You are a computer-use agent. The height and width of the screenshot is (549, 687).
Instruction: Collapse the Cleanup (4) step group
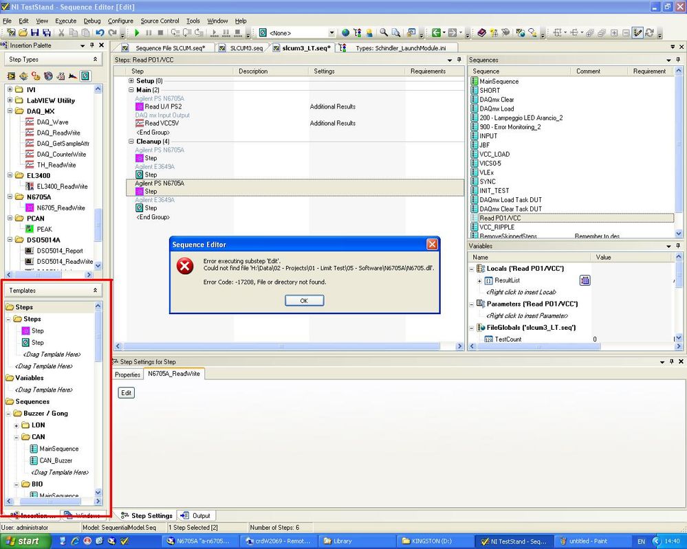131,142
